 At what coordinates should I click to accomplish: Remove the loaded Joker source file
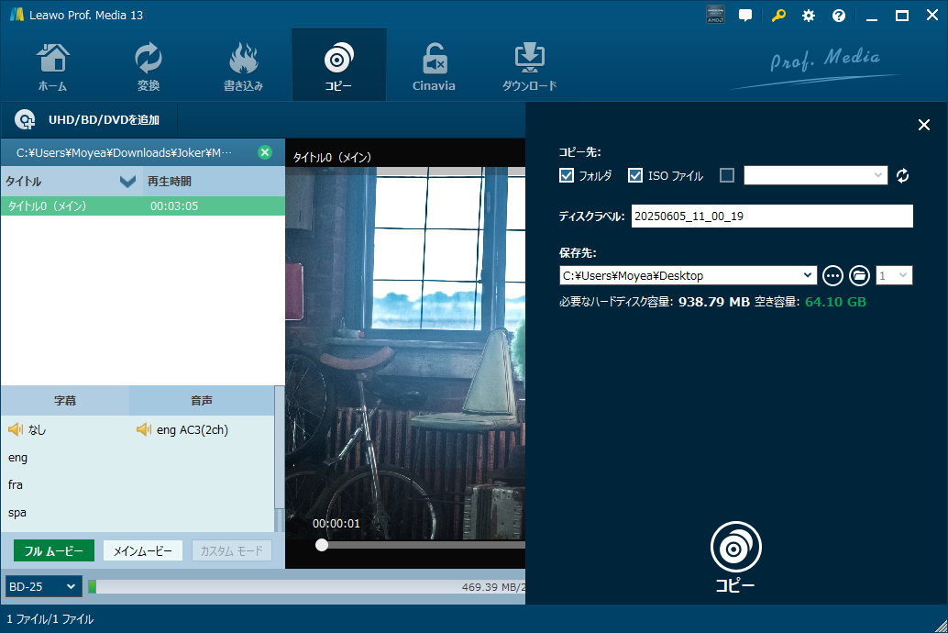pos(265,152)
